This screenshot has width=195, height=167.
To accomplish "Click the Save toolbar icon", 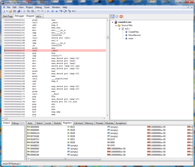I will [x=15, y=11].
